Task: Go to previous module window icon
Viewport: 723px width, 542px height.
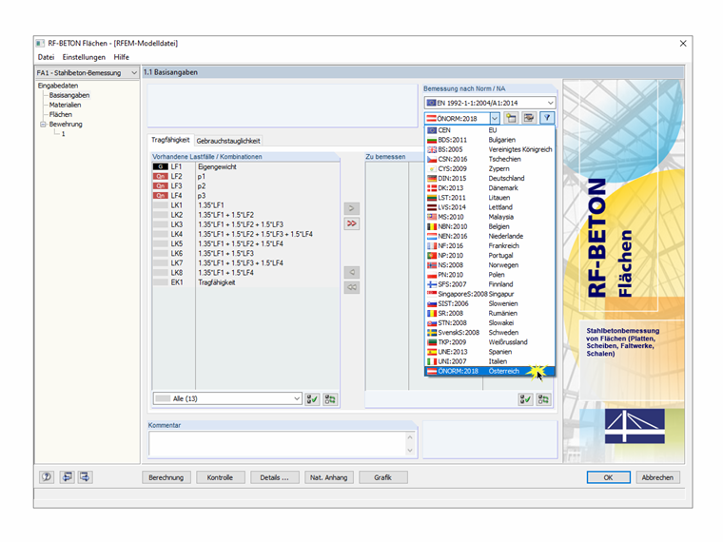Action: (x=67, y=477)
